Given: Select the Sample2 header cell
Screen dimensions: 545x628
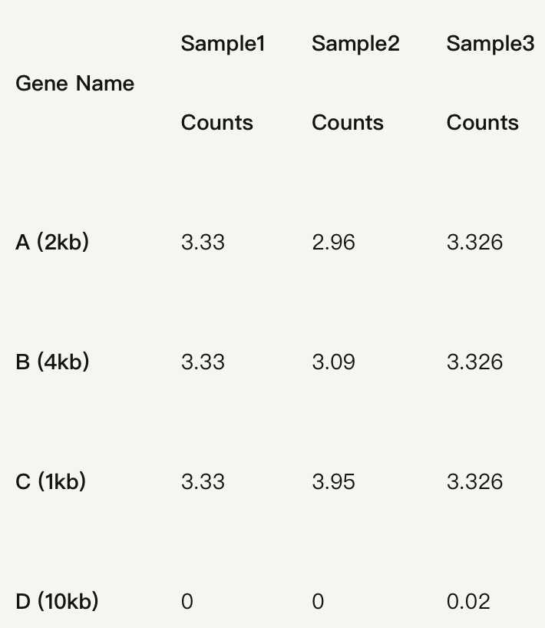Looking at the screenshot, I should tap(355, 44).
